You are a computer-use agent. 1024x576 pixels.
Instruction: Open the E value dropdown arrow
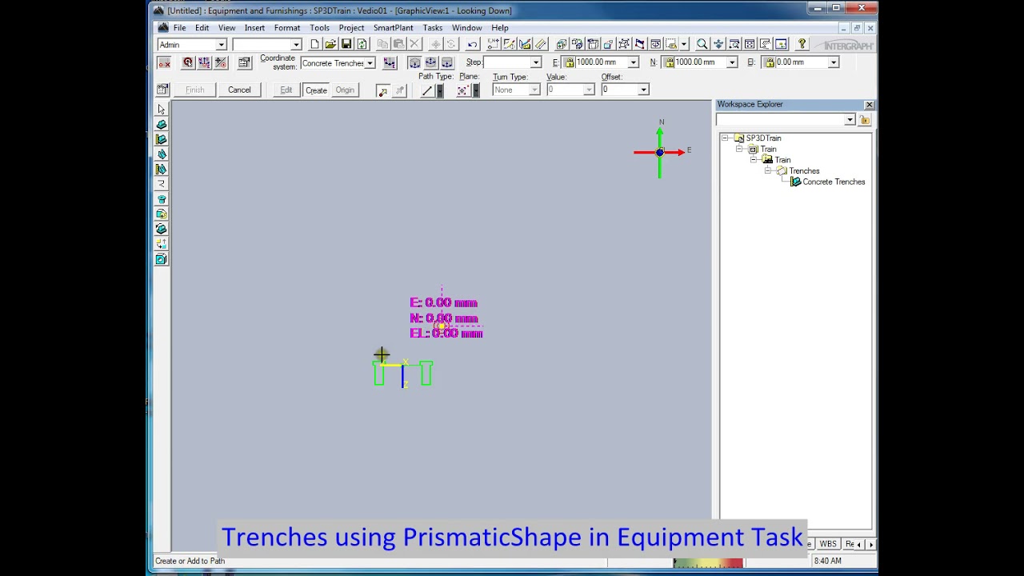tap(633, 62)
